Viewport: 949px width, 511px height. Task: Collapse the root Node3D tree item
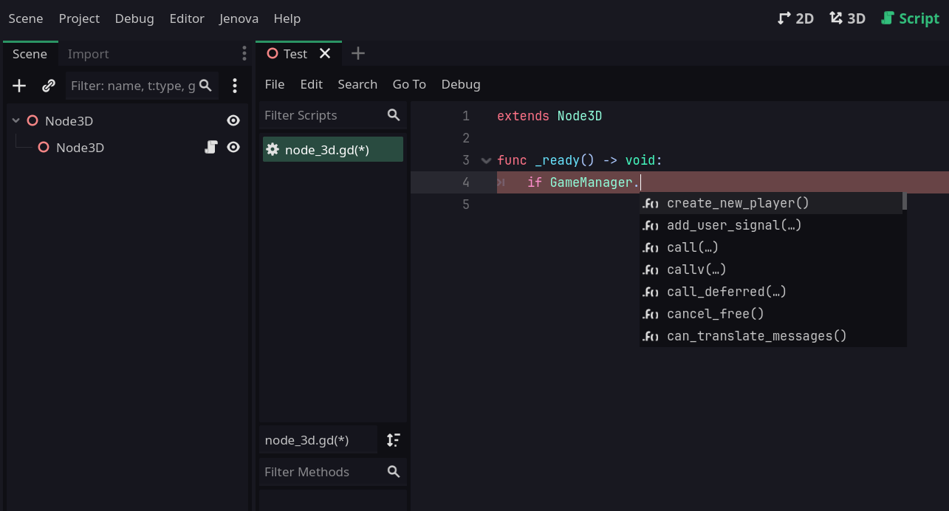tap(16, 120)
